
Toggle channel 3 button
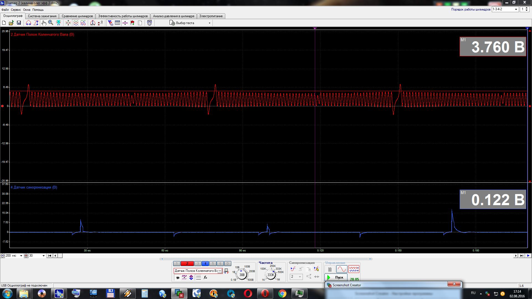pyautogui.click(x=198, y=264)
